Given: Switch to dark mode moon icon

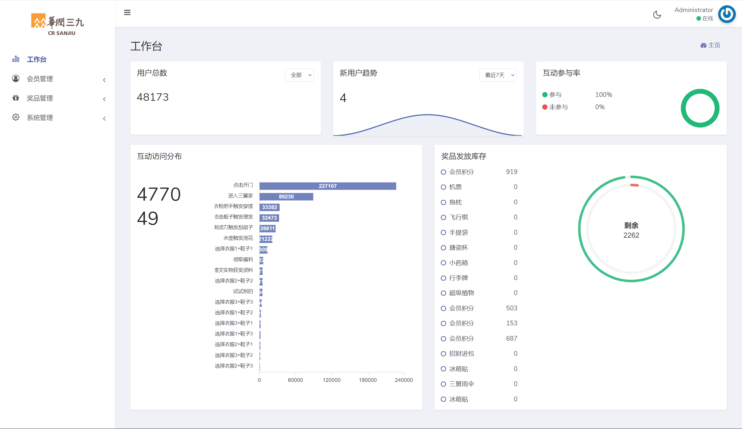Looking at the screenshot, I should coord(657,14).
